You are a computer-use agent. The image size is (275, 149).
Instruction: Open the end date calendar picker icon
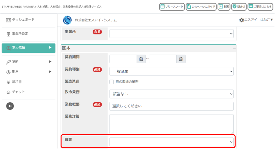181,59
